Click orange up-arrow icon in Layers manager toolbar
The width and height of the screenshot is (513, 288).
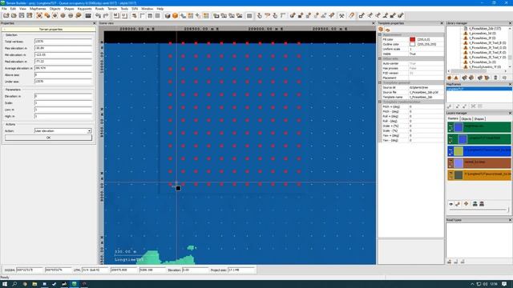(x=467, y=204)
